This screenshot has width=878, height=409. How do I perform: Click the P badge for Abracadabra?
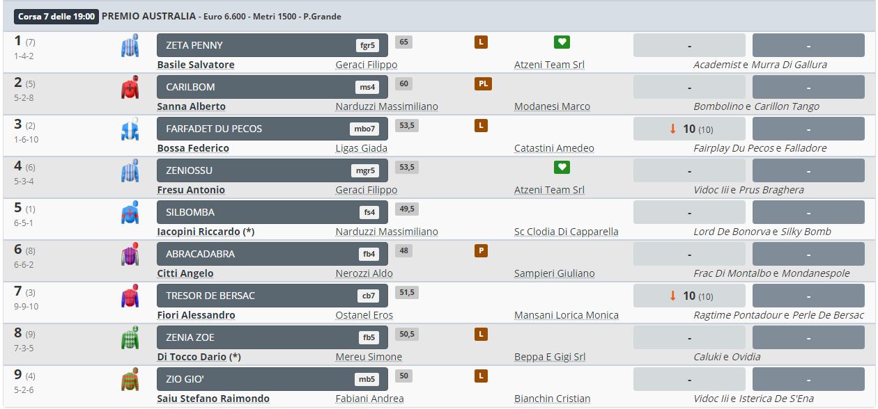pos(481,251)
